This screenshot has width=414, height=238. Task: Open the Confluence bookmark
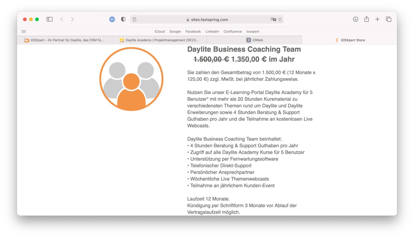(232, 31)
